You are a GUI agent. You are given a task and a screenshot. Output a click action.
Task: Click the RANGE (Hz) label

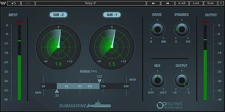tap(88, 71)
